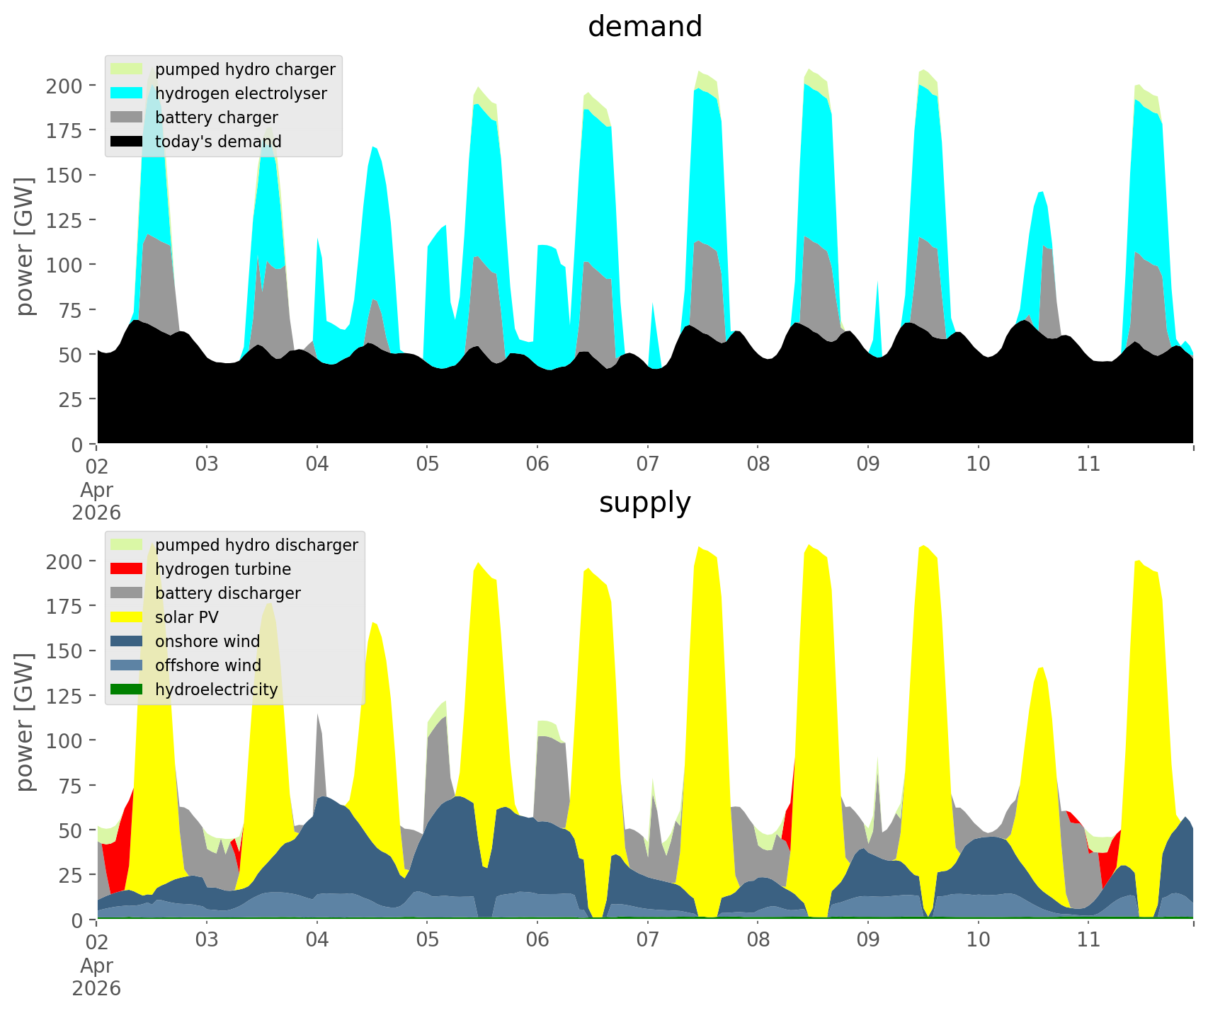Click the "solar PV" legend label text
The image size is (1208, 1013).
pyautogui.click(x=187, y=617)
